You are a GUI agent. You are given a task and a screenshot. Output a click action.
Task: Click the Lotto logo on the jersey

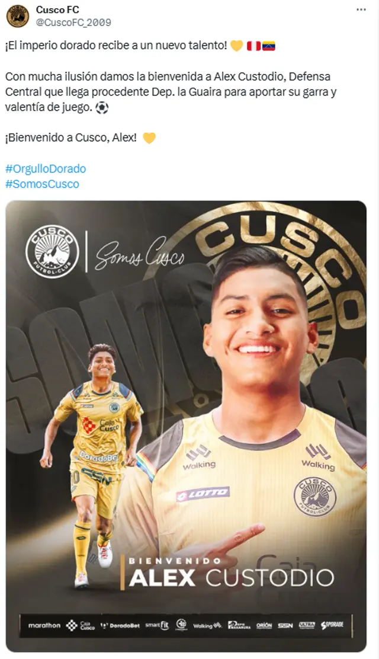203,494
